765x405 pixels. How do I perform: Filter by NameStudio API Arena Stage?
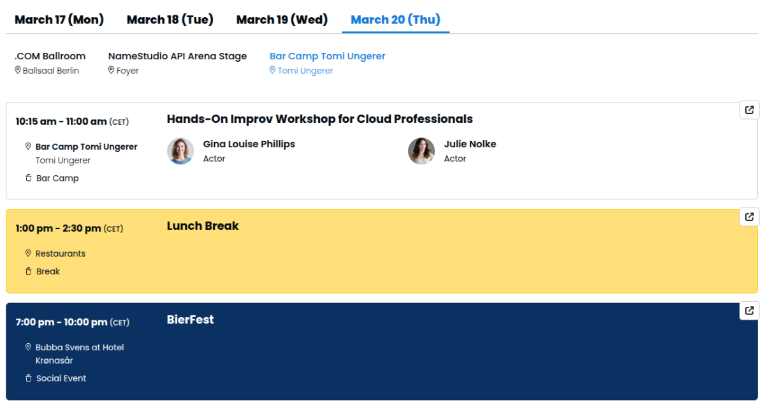[177, 56]
